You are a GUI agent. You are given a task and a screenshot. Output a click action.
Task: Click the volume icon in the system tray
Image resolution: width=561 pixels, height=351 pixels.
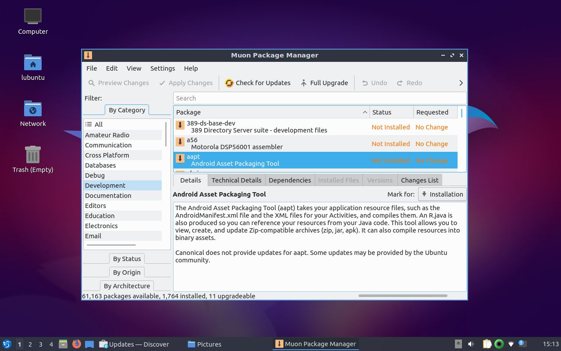pyautogui.click(x=471, y=344)
